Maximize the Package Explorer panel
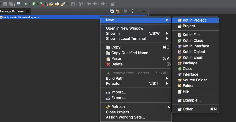 (144, 11)
